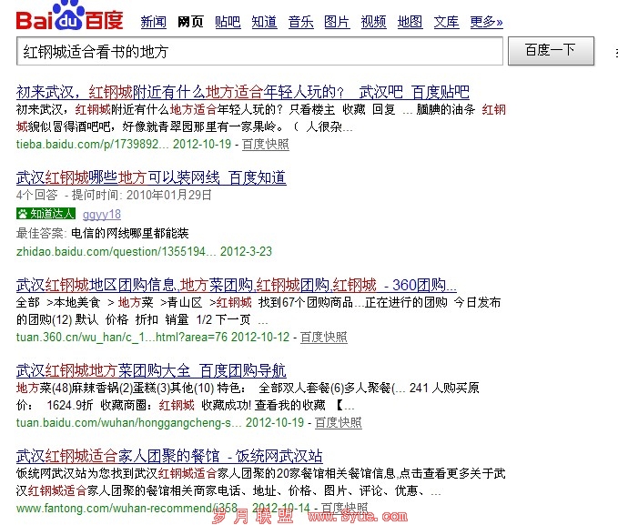618x525 pixels.
Task: Open 360团购 红钢城地区团购信息 result
Action: tap(237, 285)
